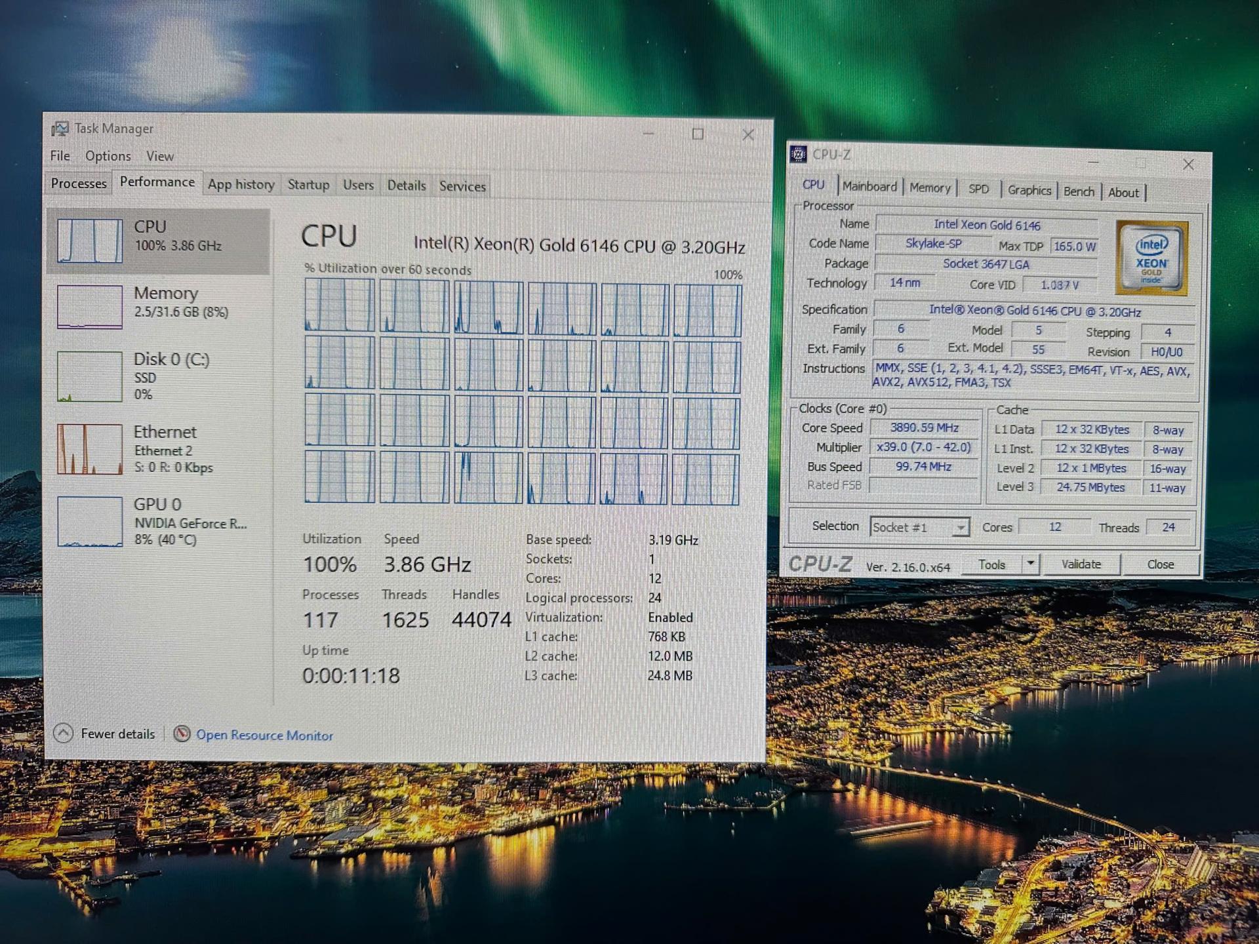Collapse details via Fewer details chevron
This screenshot has width=1259, height=944.
point(64,734)
